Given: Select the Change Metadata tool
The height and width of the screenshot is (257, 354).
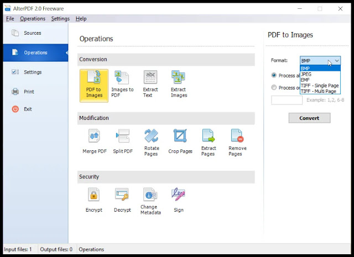Looking at the screenshot, I should (x=150, y=201).
